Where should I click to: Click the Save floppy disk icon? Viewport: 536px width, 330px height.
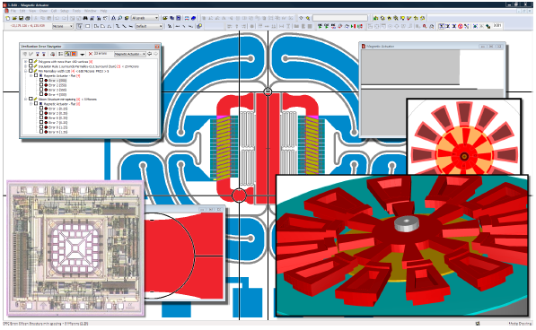point(22,18)
